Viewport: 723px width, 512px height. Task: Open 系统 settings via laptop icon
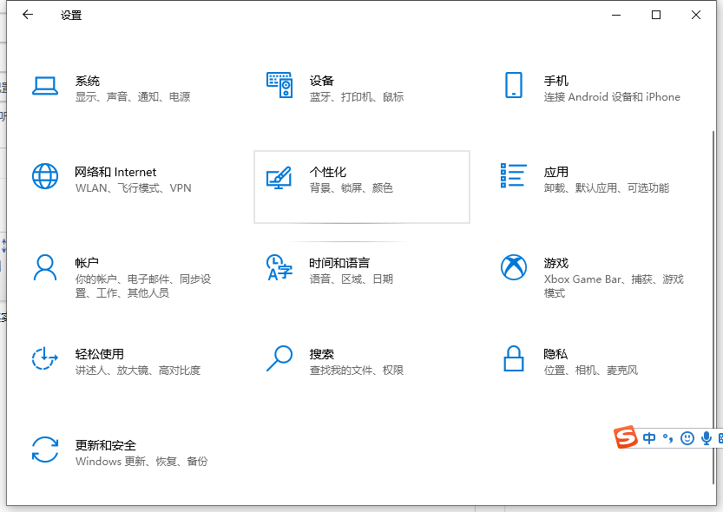pos(44,85)
